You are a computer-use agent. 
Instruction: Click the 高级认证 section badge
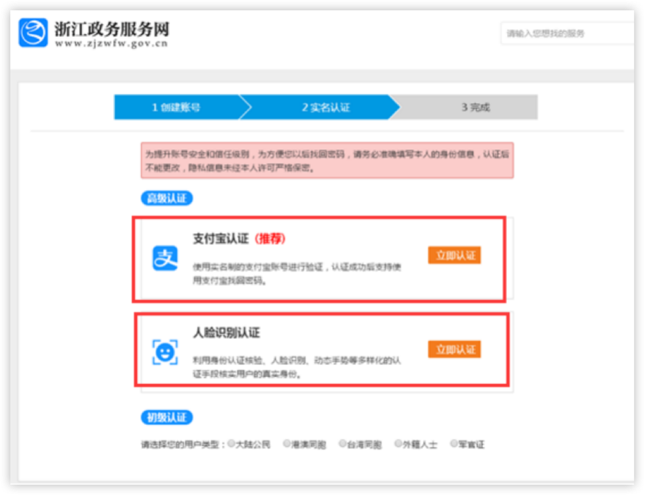[x=167, y=199]
